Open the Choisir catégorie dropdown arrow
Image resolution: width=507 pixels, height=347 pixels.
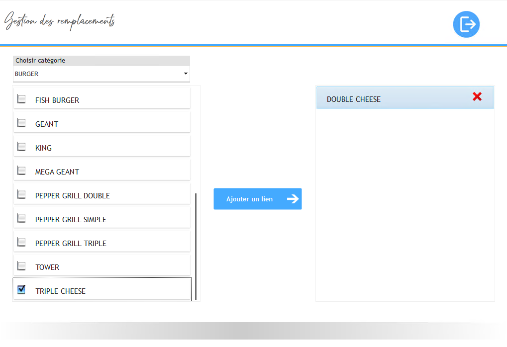(x=186, y=74)
